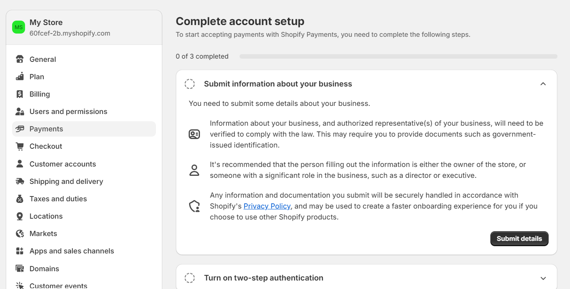Click the Billing receipt icon
The height and width of the screenshot is (289, 570).
(19, 94)
